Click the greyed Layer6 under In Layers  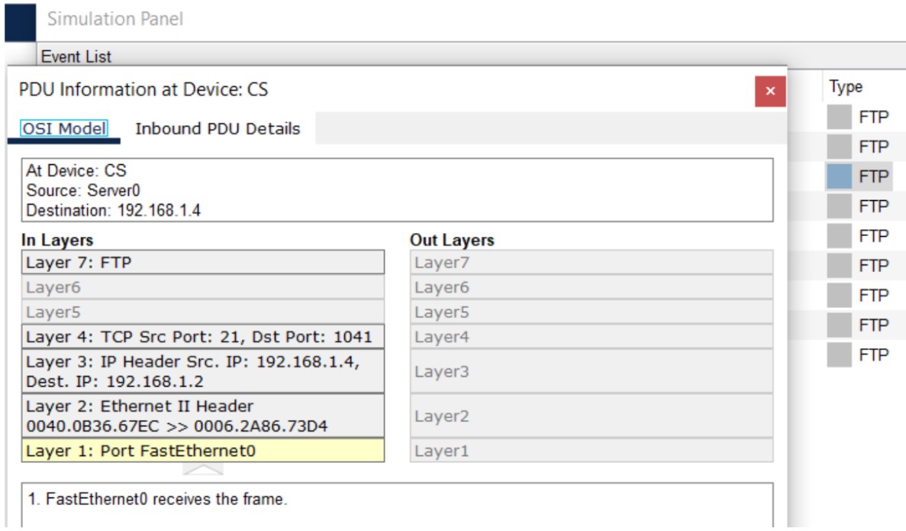point(203,287)
